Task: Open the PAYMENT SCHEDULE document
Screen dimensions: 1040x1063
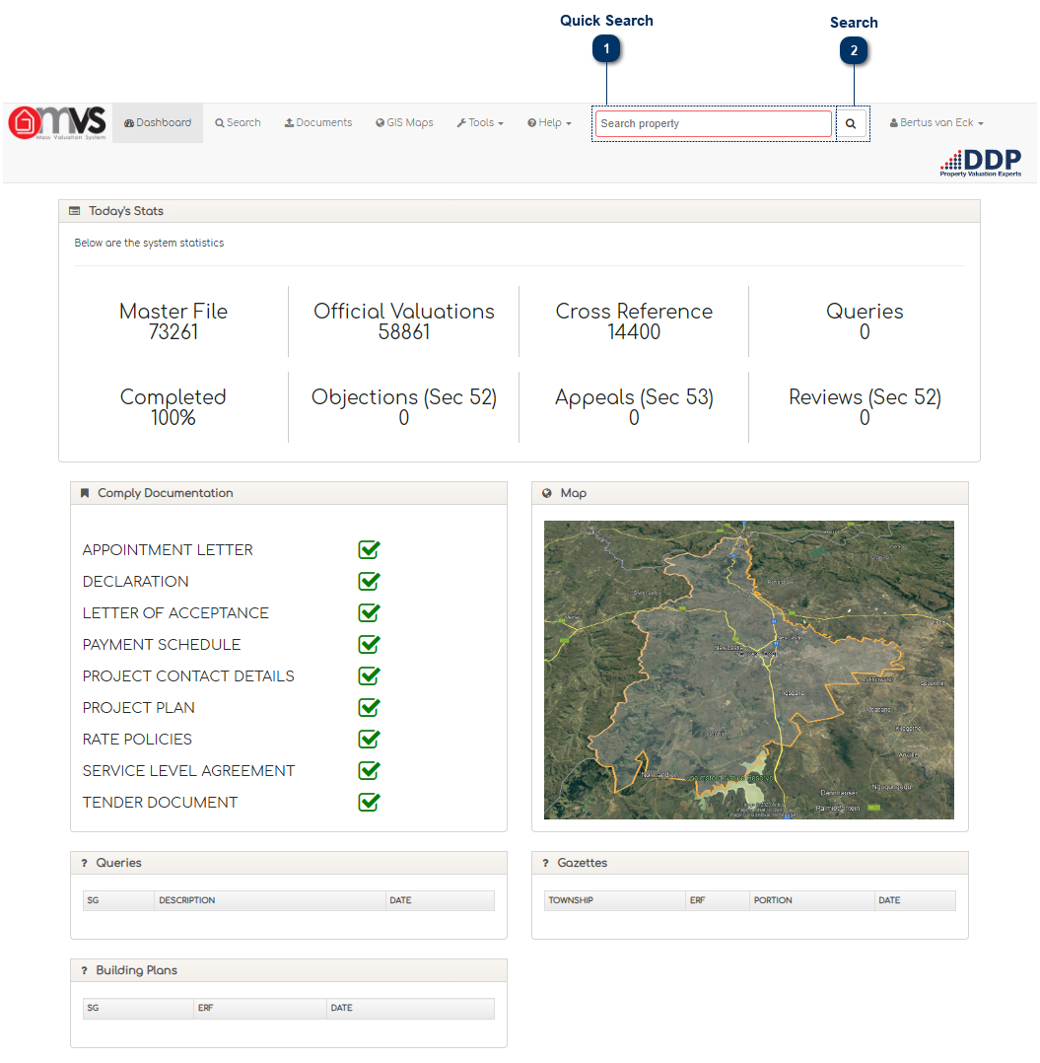Action: pyautogui.click(x=162, y=645)
